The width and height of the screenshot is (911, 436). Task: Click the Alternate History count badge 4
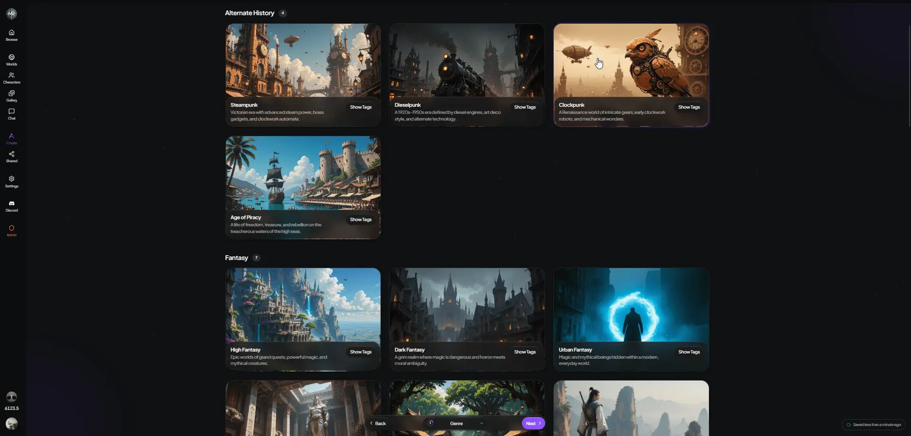(283, 13)
